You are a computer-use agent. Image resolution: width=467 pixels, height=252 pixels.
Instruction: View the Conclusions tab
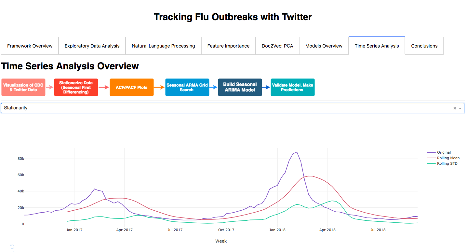pos(424,46)
